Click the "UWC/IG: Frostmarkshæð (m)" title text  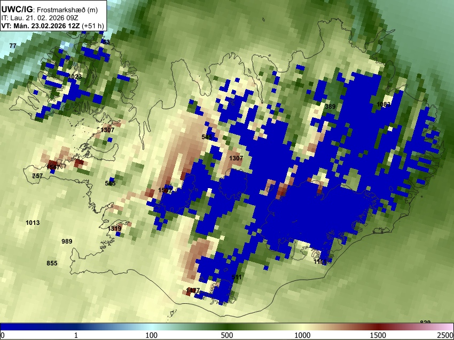[50, 10]
